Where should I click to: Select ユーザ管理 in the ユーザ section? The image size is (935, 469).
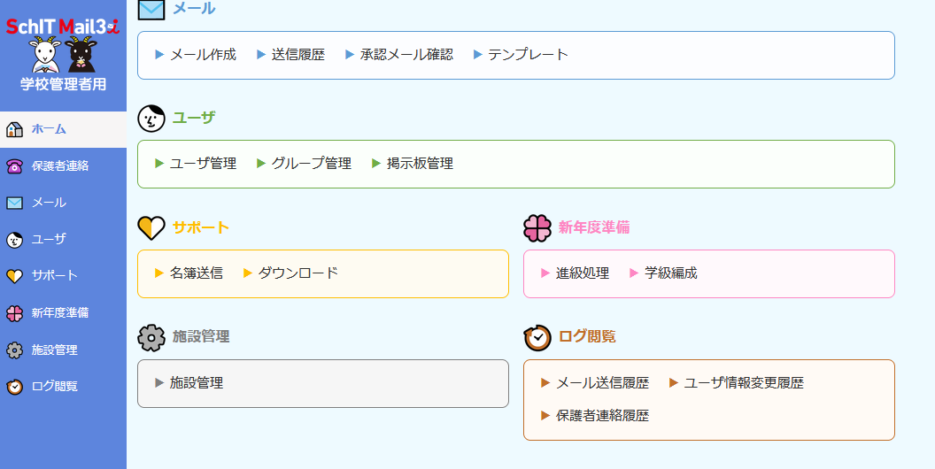(x=203, y=164)
